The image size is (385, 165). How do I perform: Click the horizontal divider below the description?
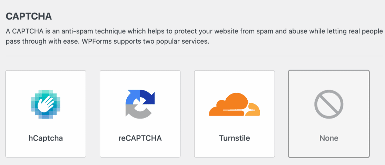point(194,56)
